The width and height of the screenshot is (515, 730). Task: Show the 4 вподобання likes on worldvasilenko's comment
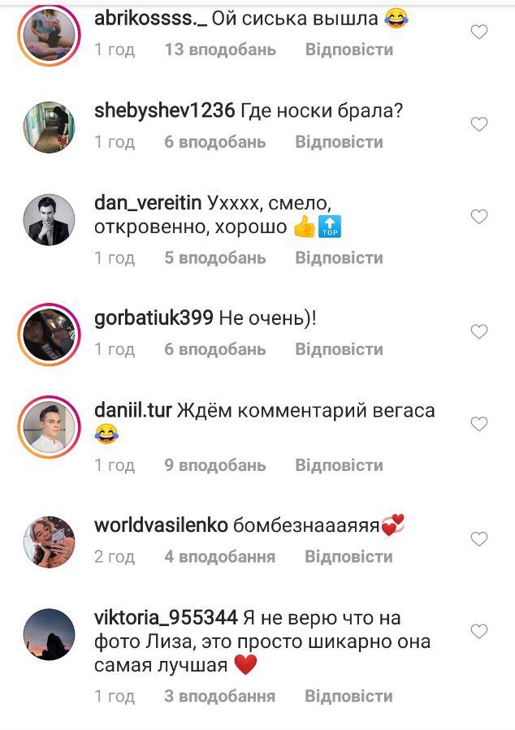click(220, 556)
